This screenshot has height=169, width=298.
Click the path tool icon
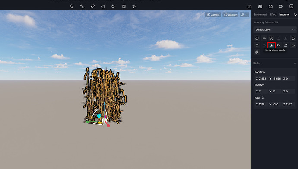(x=82, y=6)
